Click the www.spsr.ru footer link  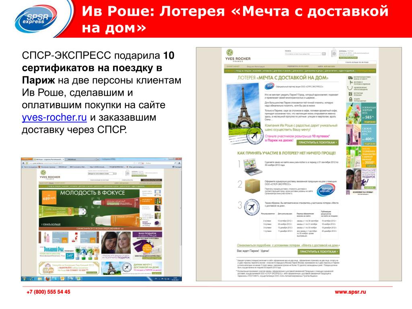350,292
